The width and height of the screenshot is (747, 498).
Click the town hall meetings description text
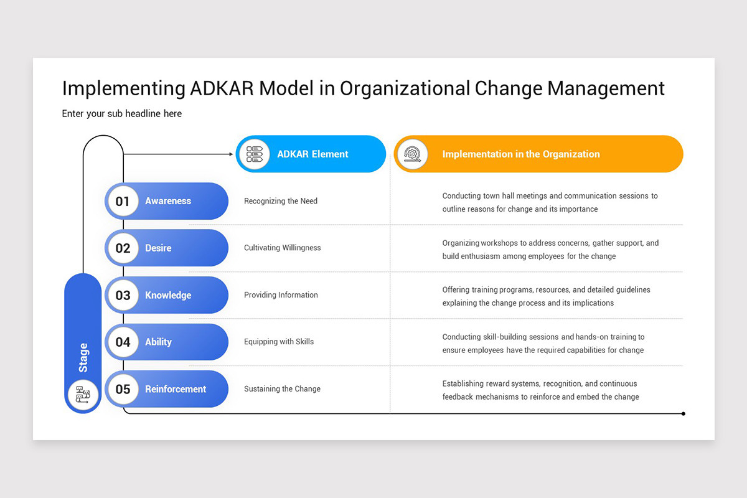click(x=550, y=202)
